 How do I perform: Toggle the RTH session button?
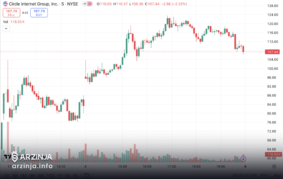(264, 176)
